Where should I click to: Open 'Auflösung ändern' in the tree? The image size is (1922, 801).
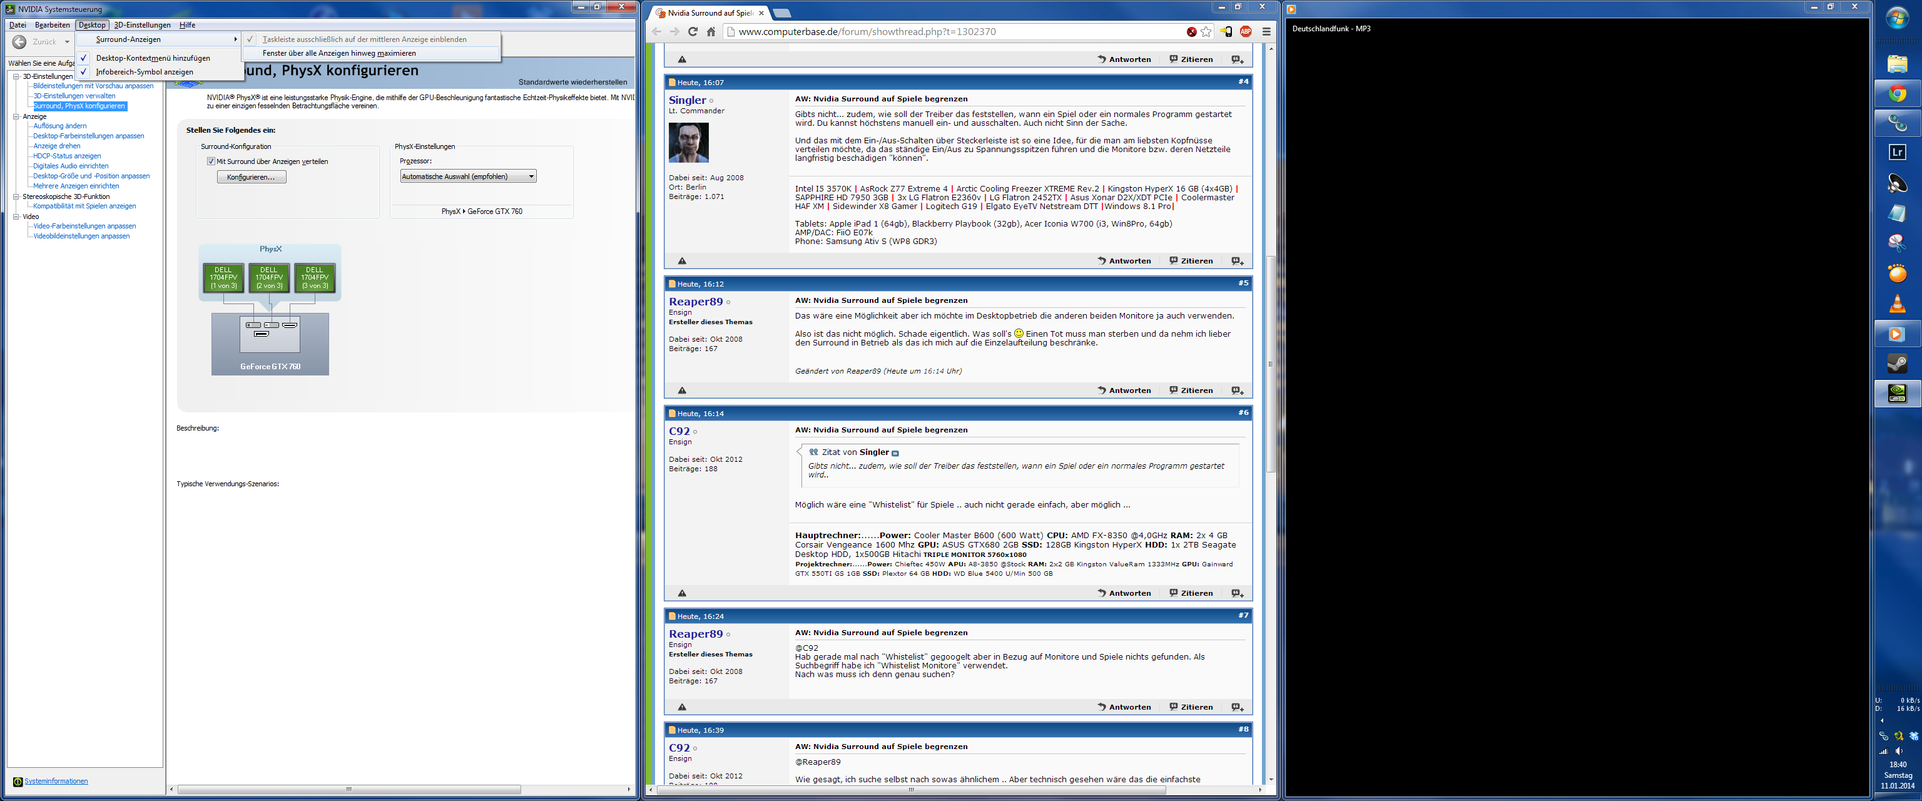(x=59, y=126)
